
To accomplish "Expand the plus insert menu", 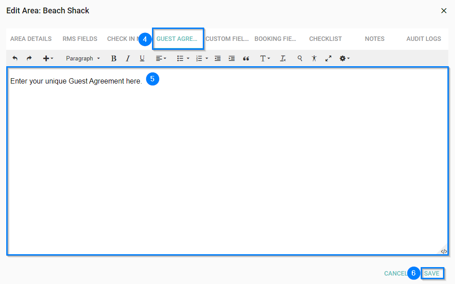I will [48, 58].
